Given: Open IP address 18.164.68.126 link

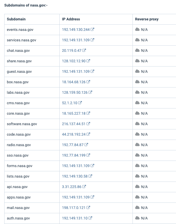Looking at the screenshot, I should tap(74, 82).
